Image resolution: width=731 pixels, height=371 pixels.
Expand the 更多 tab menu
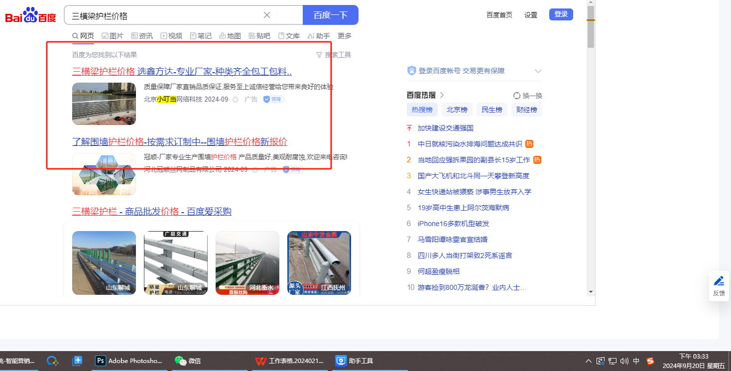pos(345,36)
